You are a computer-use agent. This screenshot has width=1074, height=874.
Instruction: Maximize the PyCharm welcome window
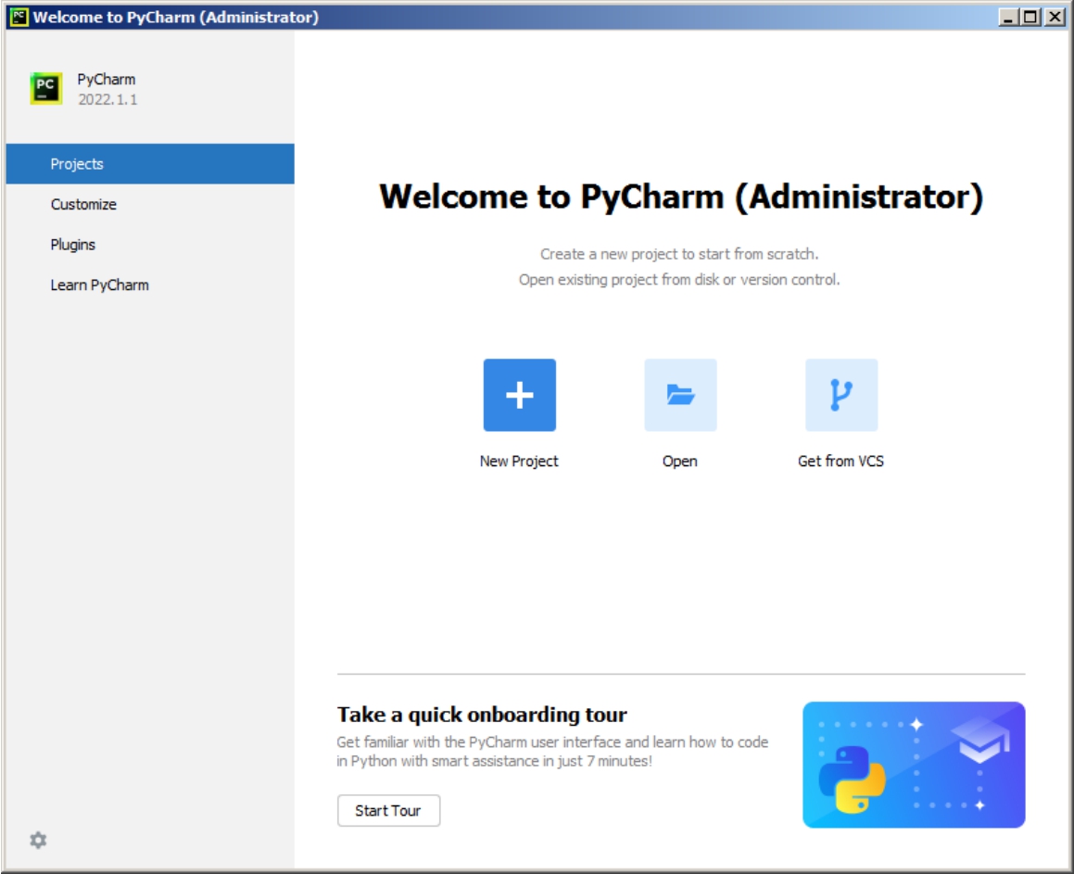[1032, 18]
